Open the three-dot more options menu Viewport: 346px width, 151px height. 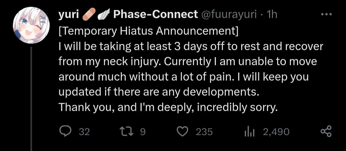326,14
